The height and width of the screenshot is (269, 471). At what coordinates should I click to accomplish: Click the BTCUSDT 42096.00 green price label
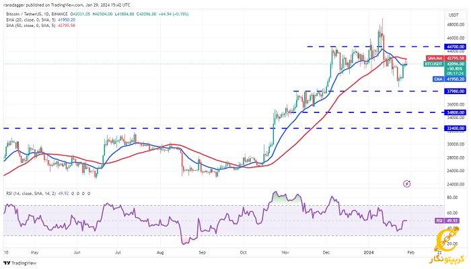(x=445, y=64)
